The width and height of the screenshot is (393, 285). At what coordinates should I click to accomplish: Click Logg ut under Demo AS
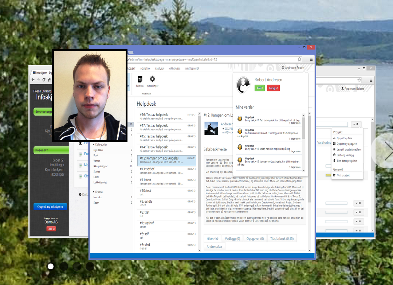point(51,229)
